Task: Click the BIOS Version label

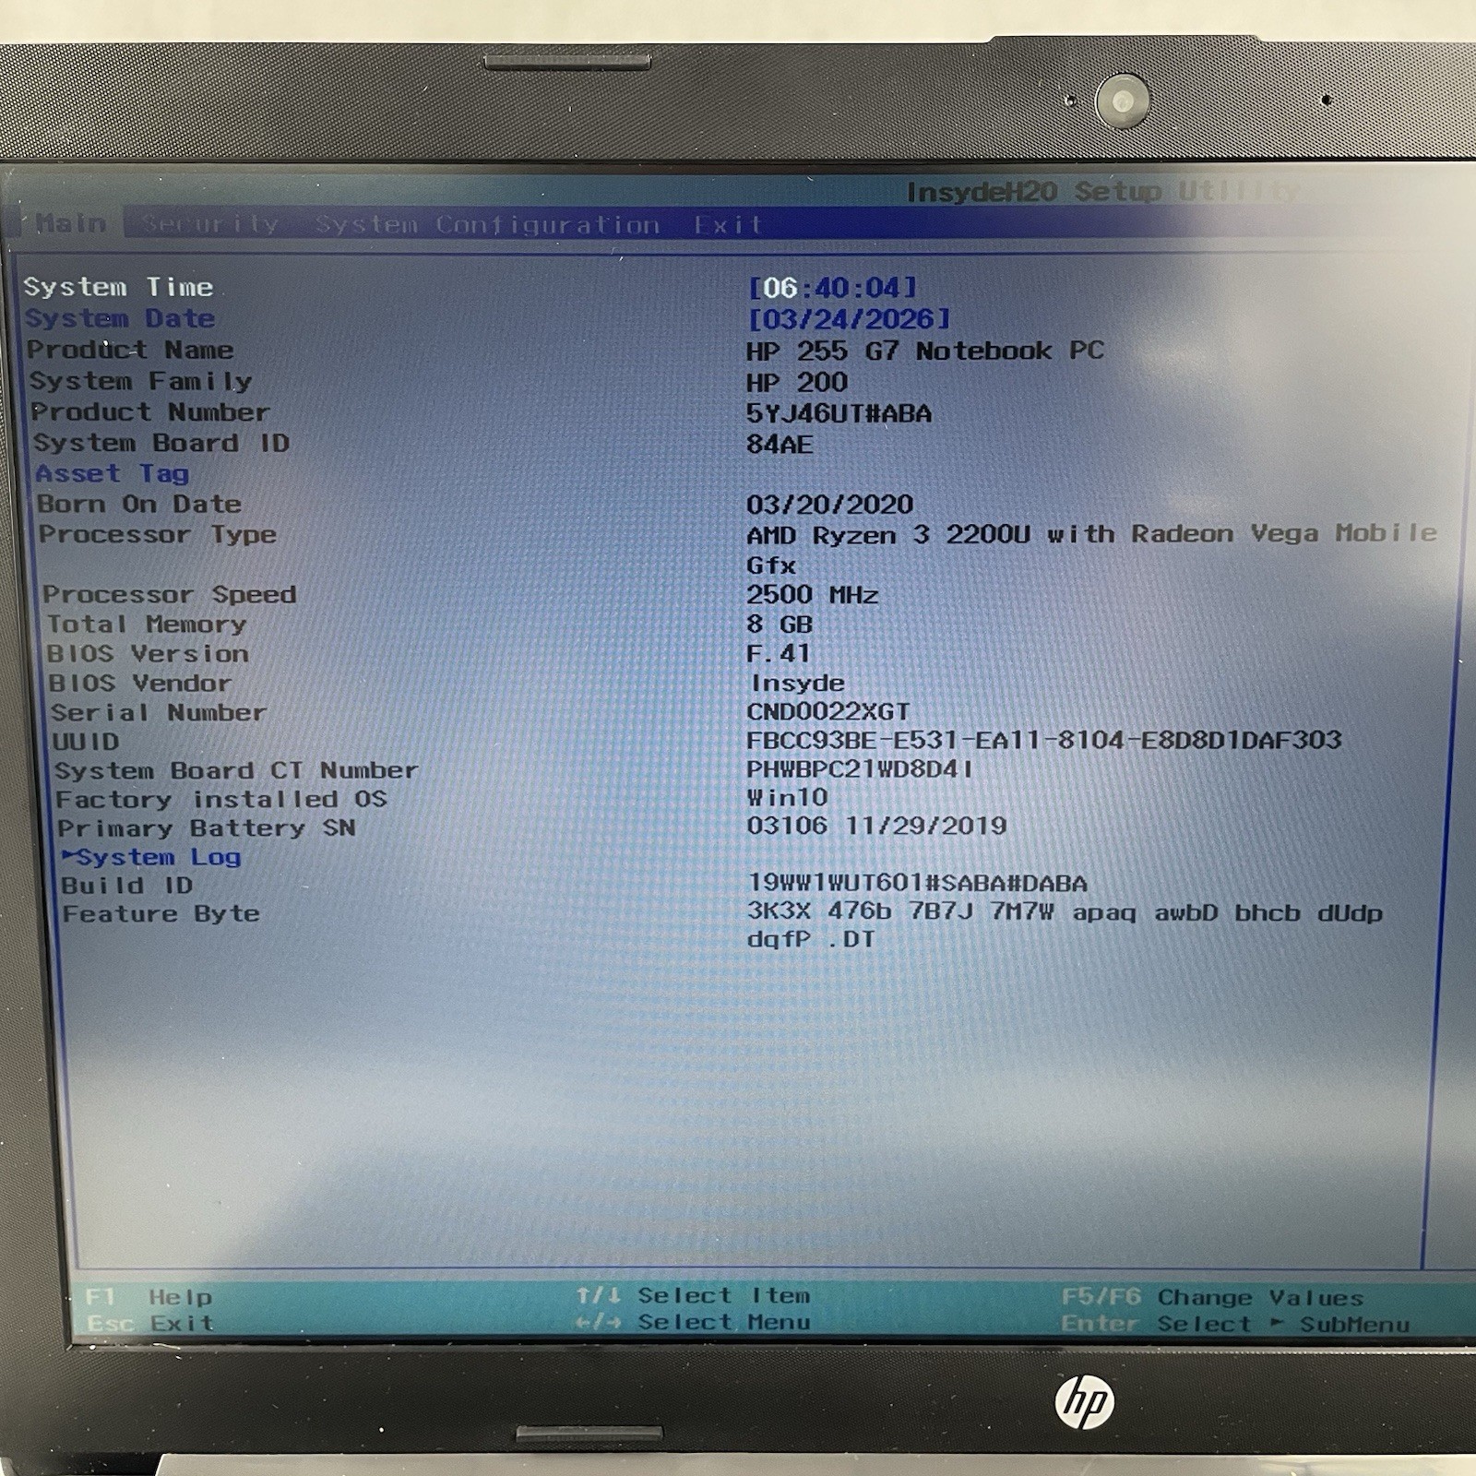Action: point(149,654)
